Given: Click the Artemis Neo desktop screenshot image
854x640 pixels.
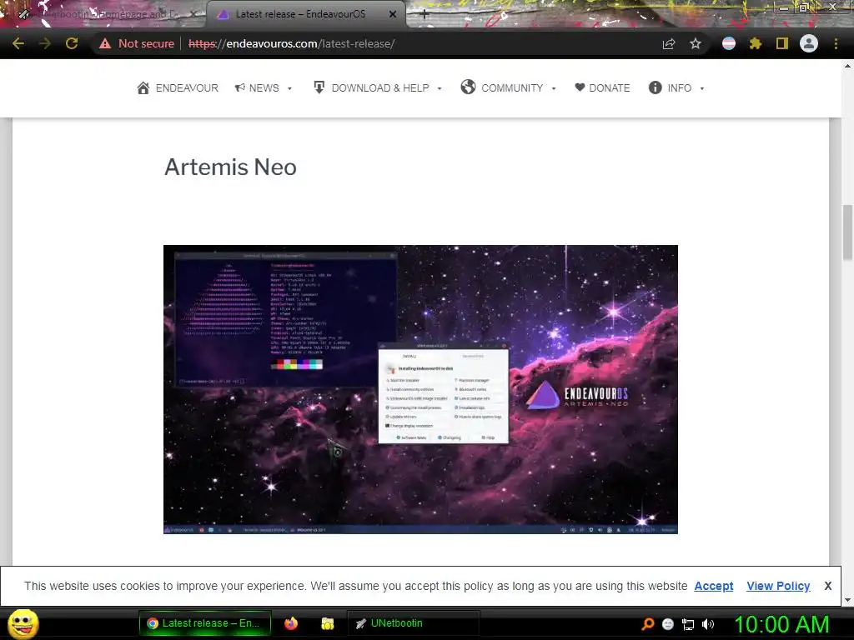Looking at the screenshot, I should point(420,390).
